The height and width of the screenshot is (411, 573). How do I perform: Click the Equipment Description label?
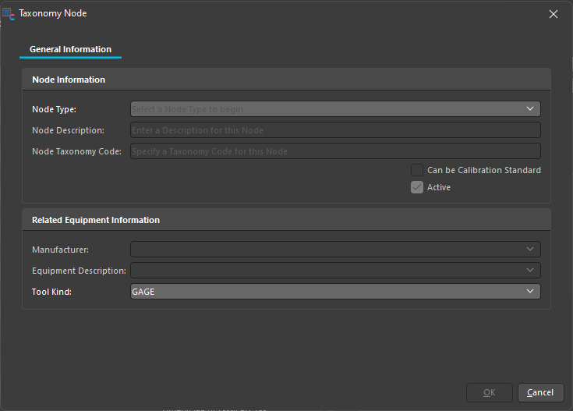(79, 271)
